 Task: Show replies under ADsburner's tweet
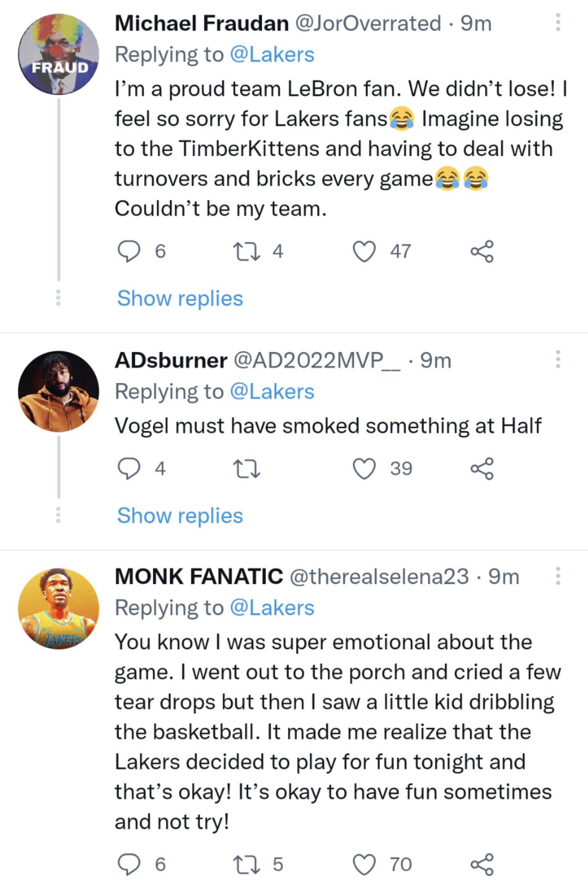tap(180, 516)
